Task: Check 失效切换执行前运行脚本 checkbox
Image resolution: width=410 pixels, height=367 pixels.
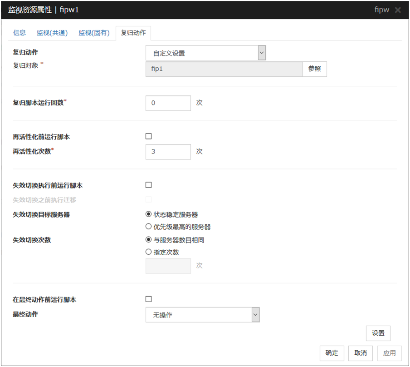Action: pos(148,185)
